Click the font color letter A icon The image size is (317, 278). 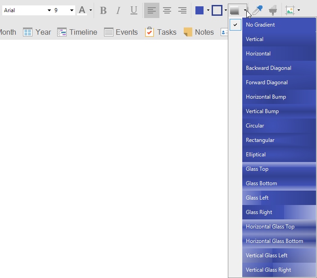[x=82, y=10]
